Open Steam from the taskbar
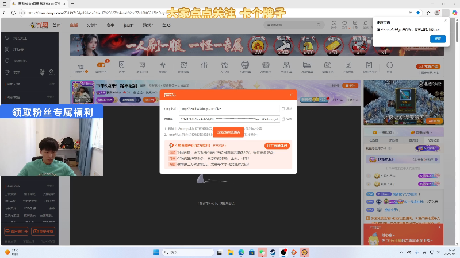Image resolution: width=460 pixels, height=258 pixels. coord(273,252)
